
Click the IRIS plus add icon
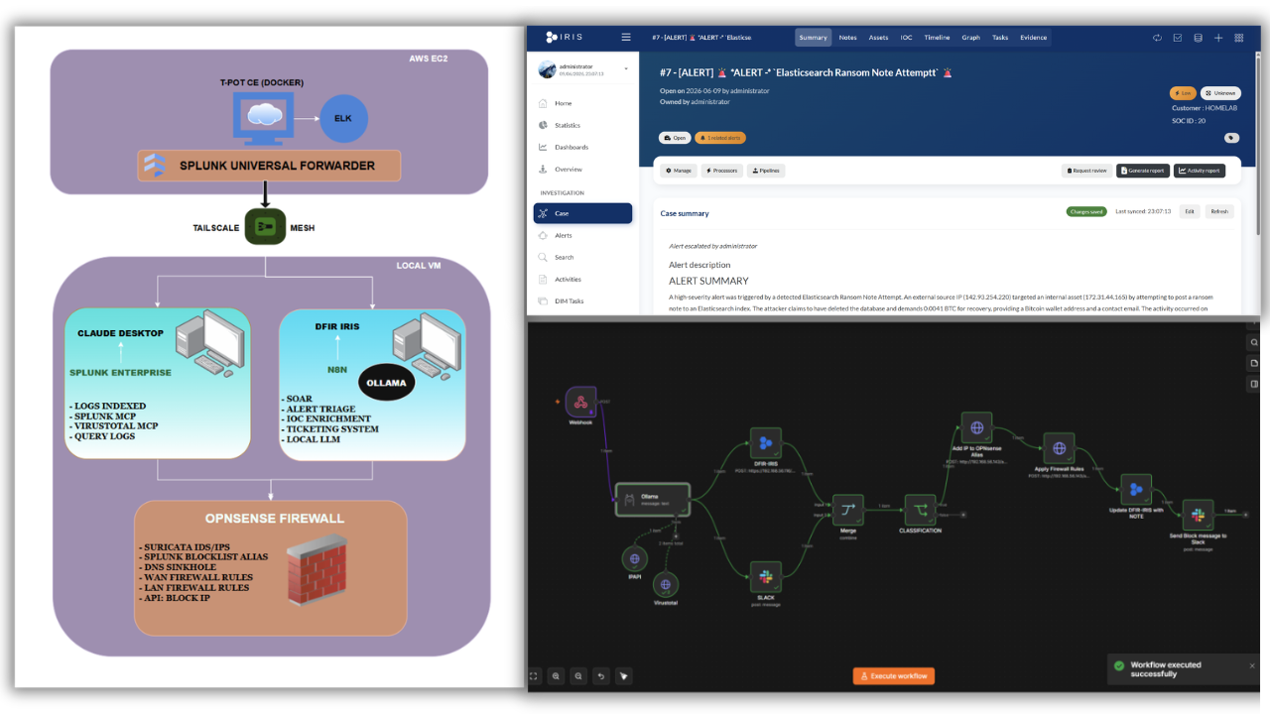[x=1218, y=38]
